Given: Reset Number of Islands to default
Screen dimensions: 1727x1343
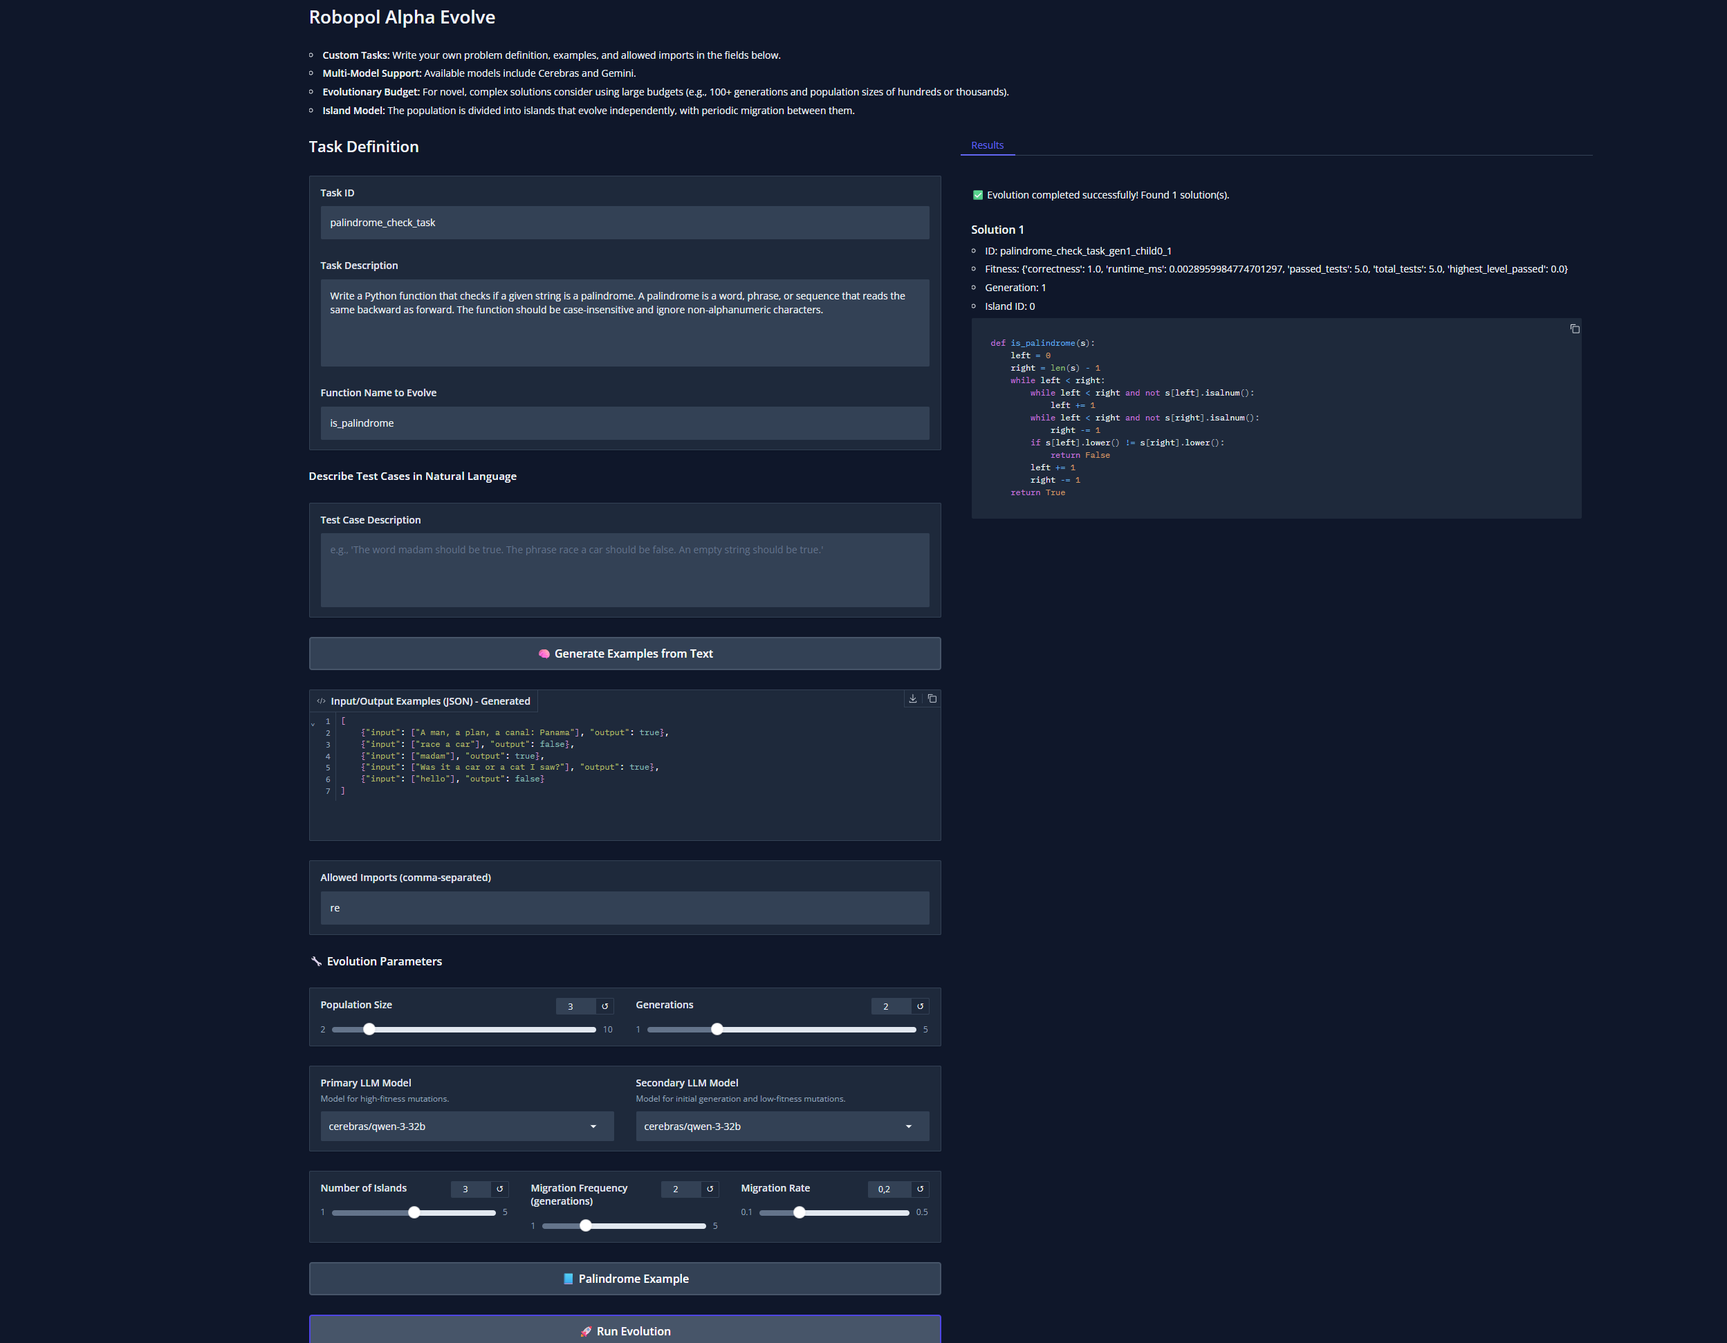Looking at the screenshot, I should click(x=501, y=1189).
